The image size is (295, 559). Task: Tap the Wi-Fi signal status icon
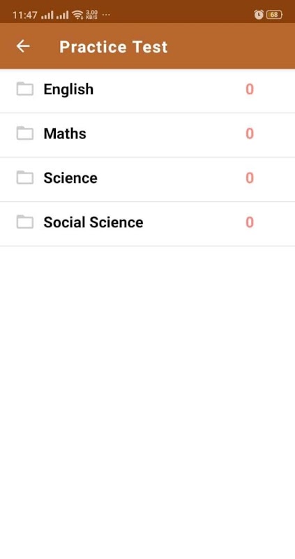[x=77, y=15]
